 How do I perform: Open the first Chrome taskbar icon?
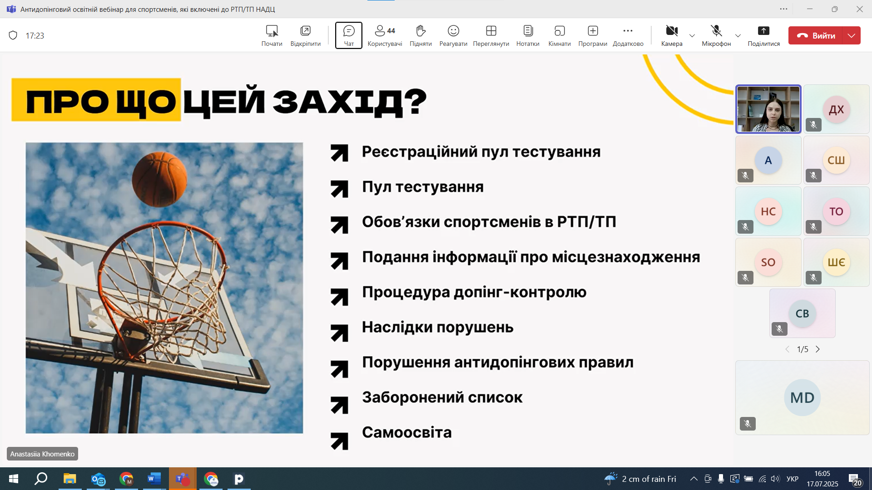click(126, 479)
